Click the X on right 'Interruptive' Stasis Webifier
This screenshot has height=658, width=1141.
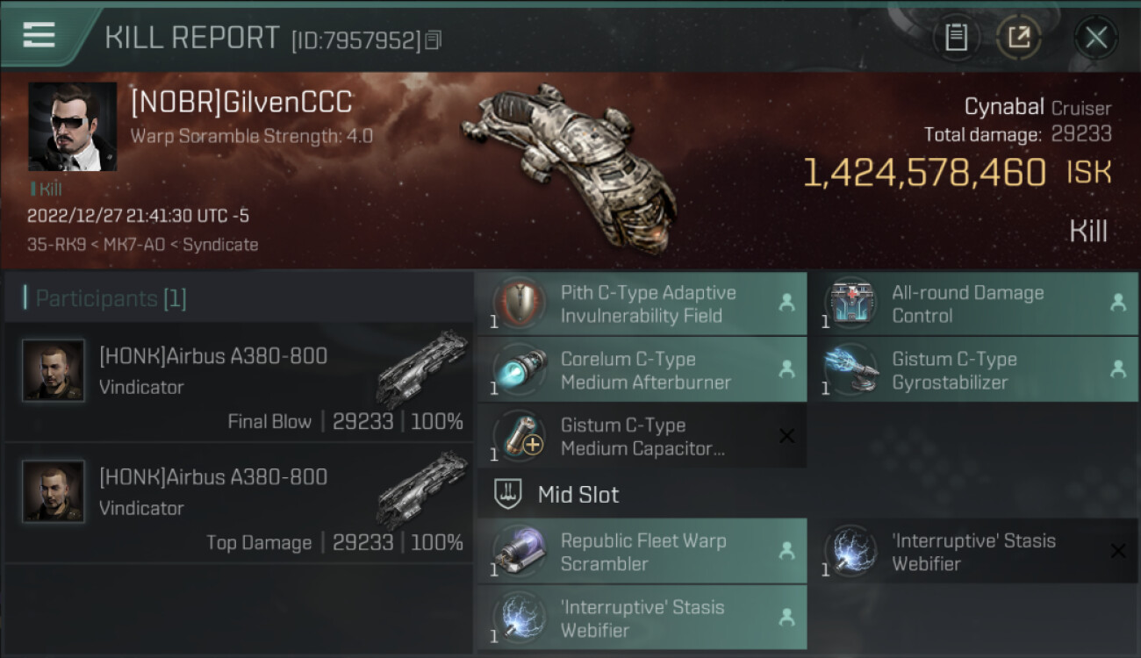pos(1118,551)
